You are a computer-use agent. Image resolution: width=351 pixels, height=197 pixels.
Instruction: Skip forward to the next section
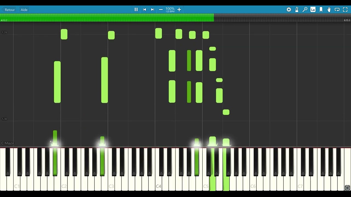click(152, 10)
